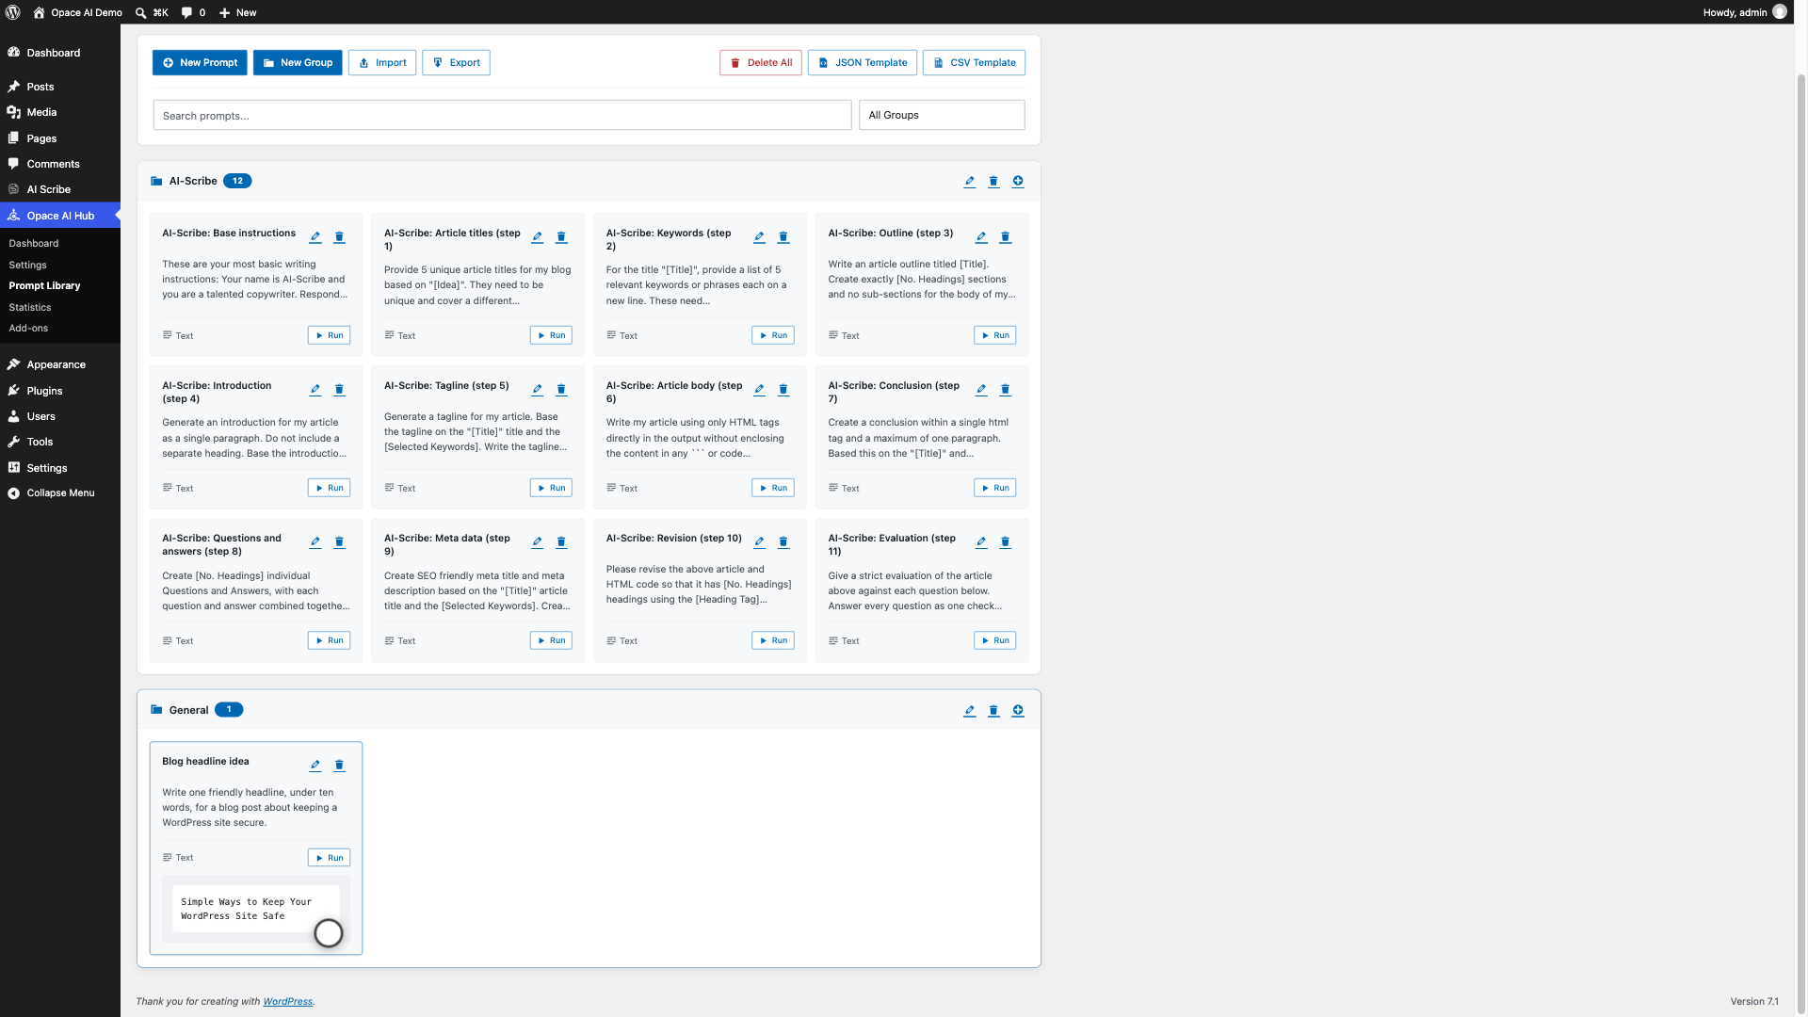
Task: Open AI Scribe in the sidebar
Action: point(60,189)
